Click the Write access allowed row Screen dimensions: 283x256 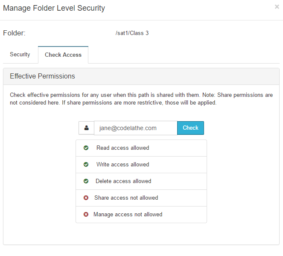point(141,165)
